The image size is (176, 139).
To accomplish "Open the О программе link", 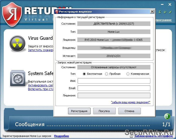I will 163,20.
